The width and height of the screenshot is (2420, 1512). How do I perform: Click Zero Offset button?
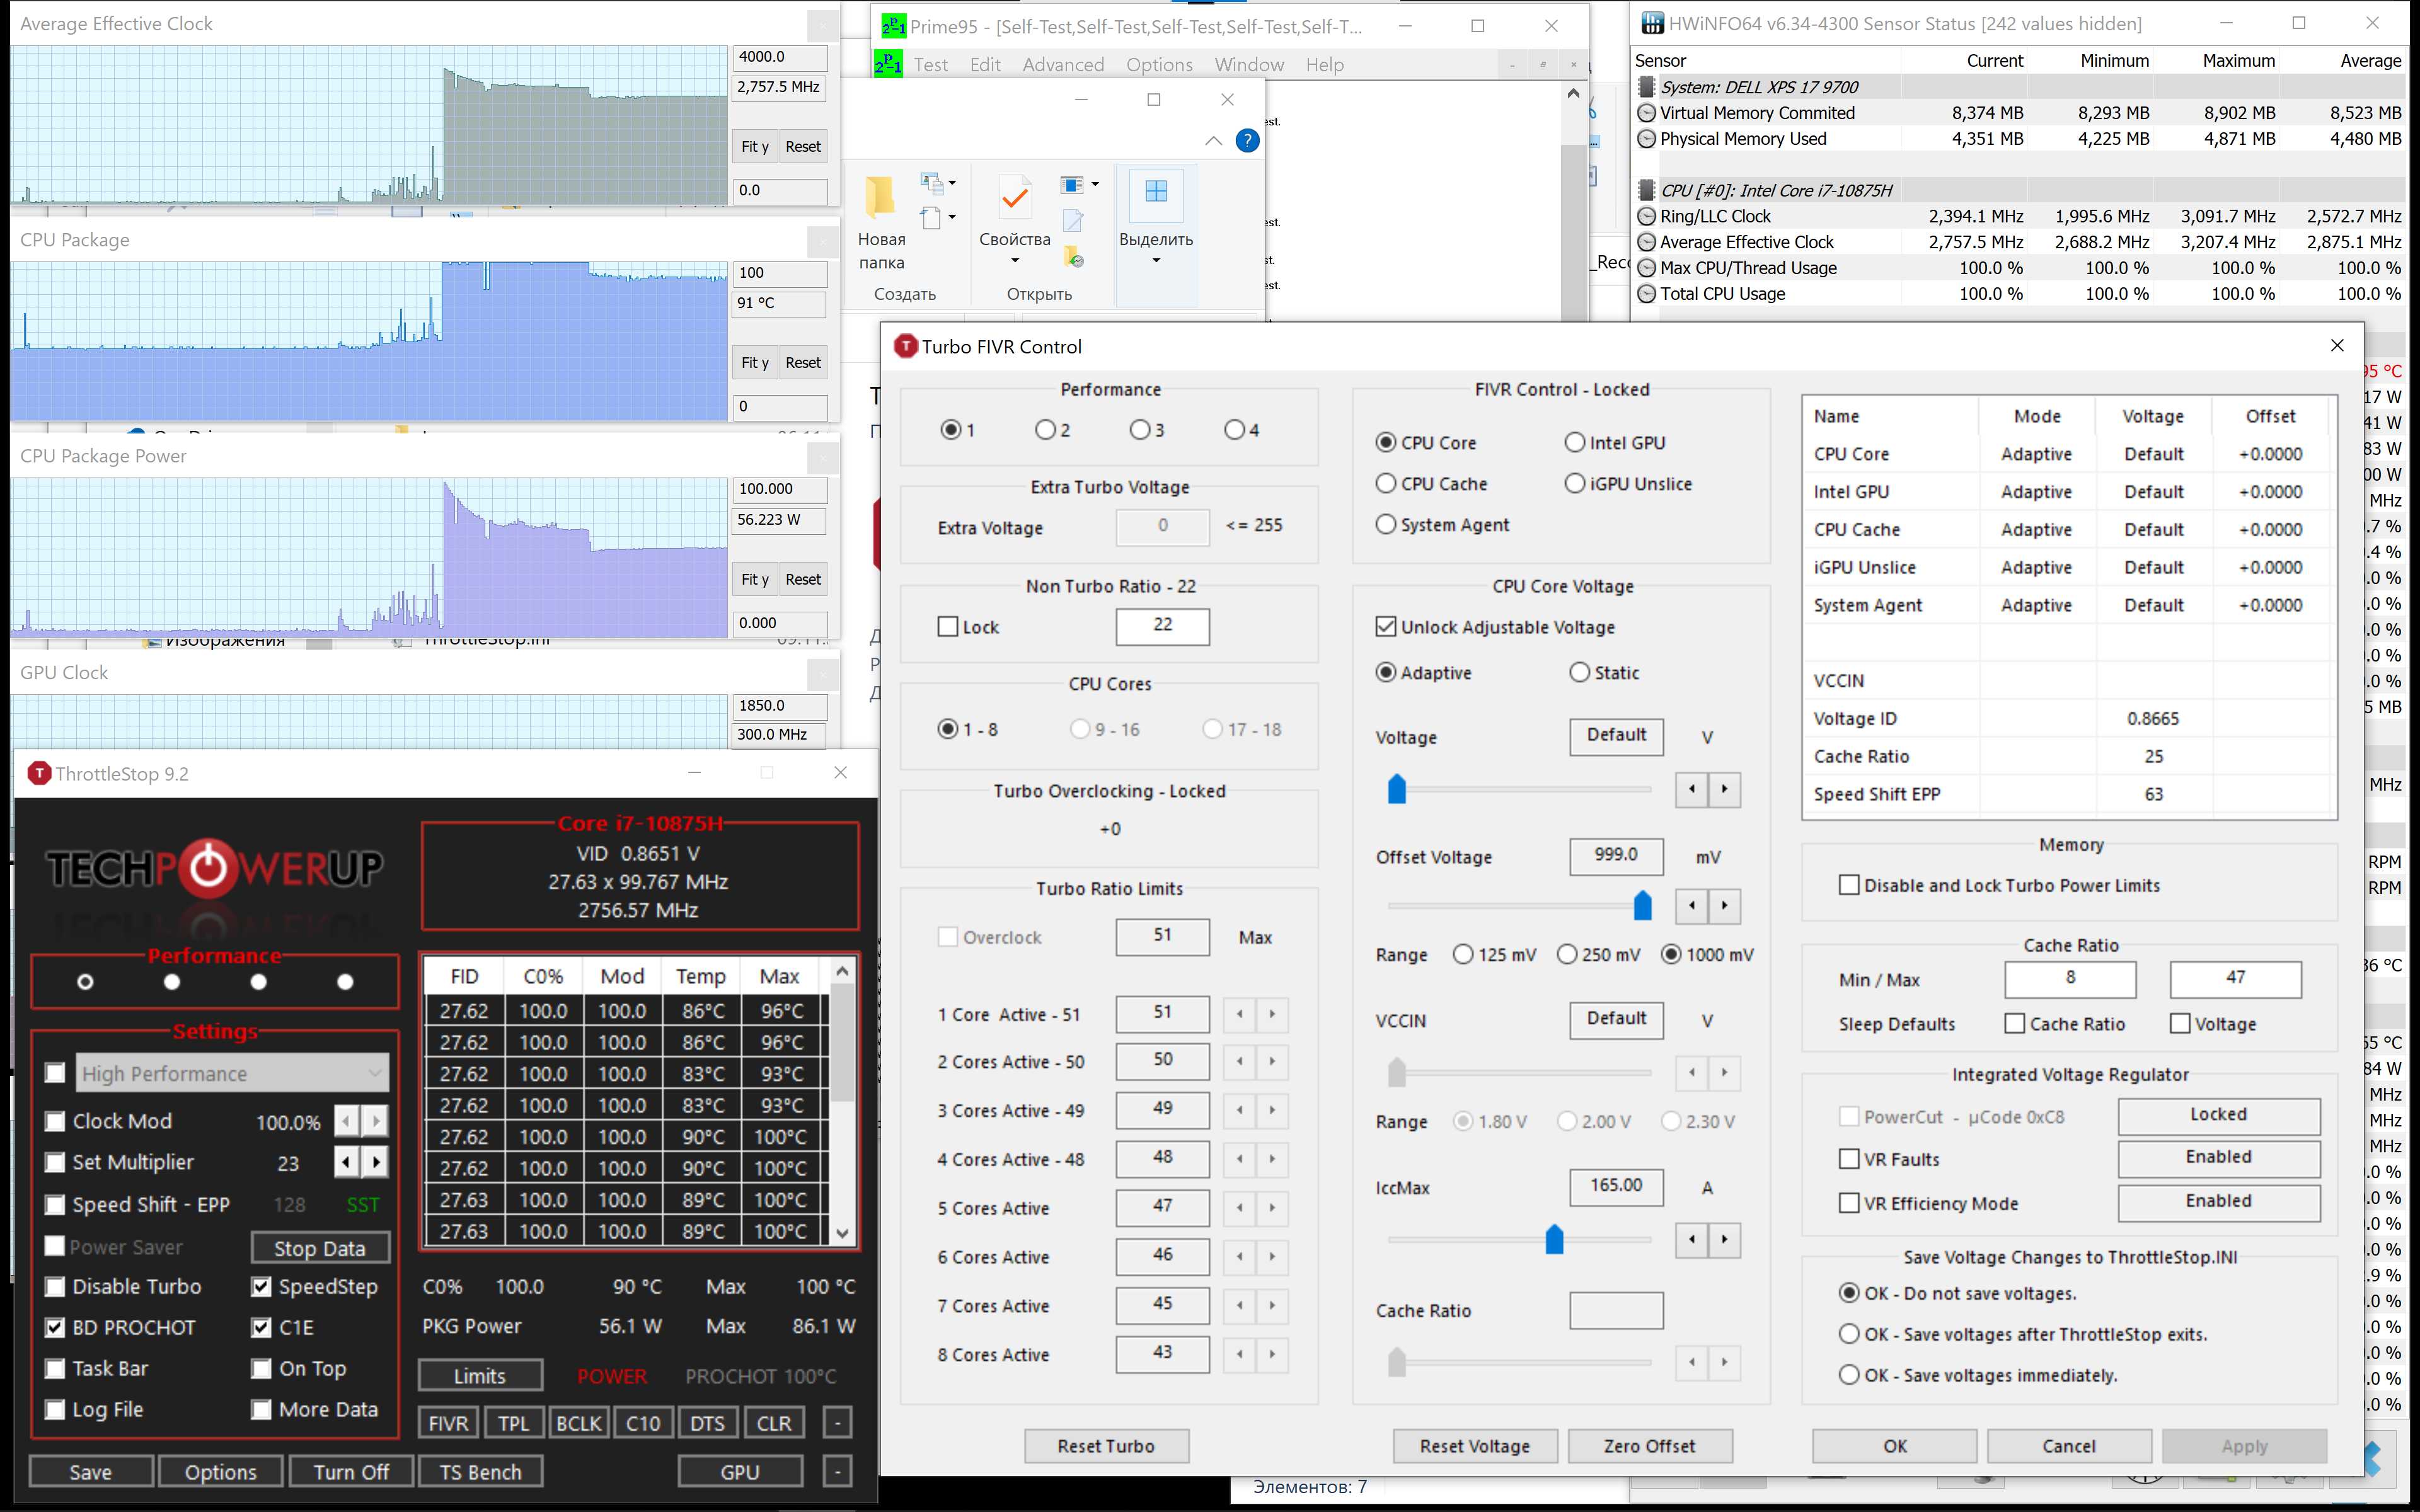(x=1649, y=1446)
